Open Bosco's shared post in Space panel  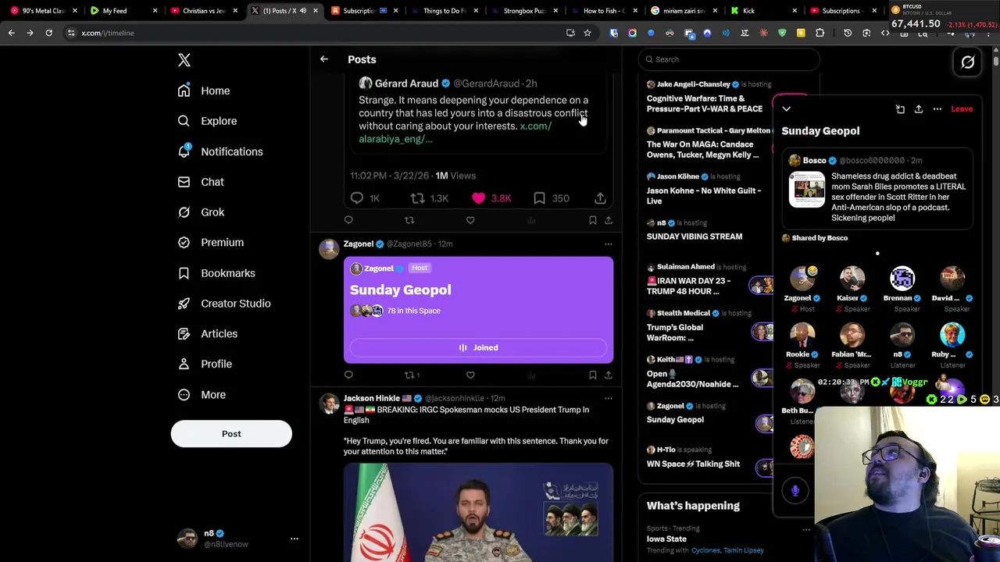[x=877, y=190]
